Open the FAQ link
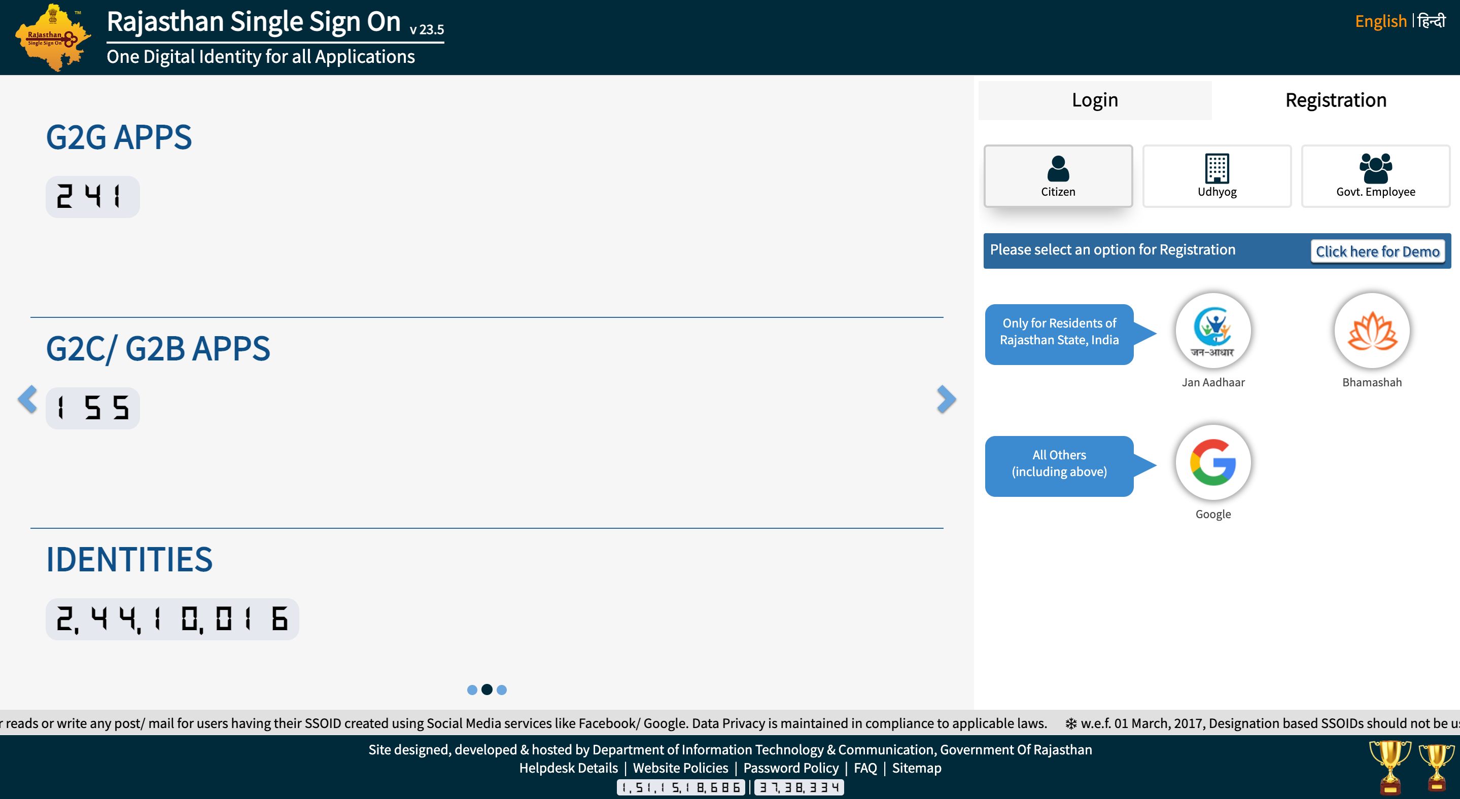The height and width of the screenshot is (799, 1460). coord(865,768)
